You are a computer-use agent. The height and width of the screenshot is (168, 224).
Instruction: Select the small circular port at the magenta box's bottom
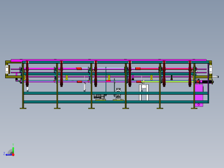[x=199, y=105]
